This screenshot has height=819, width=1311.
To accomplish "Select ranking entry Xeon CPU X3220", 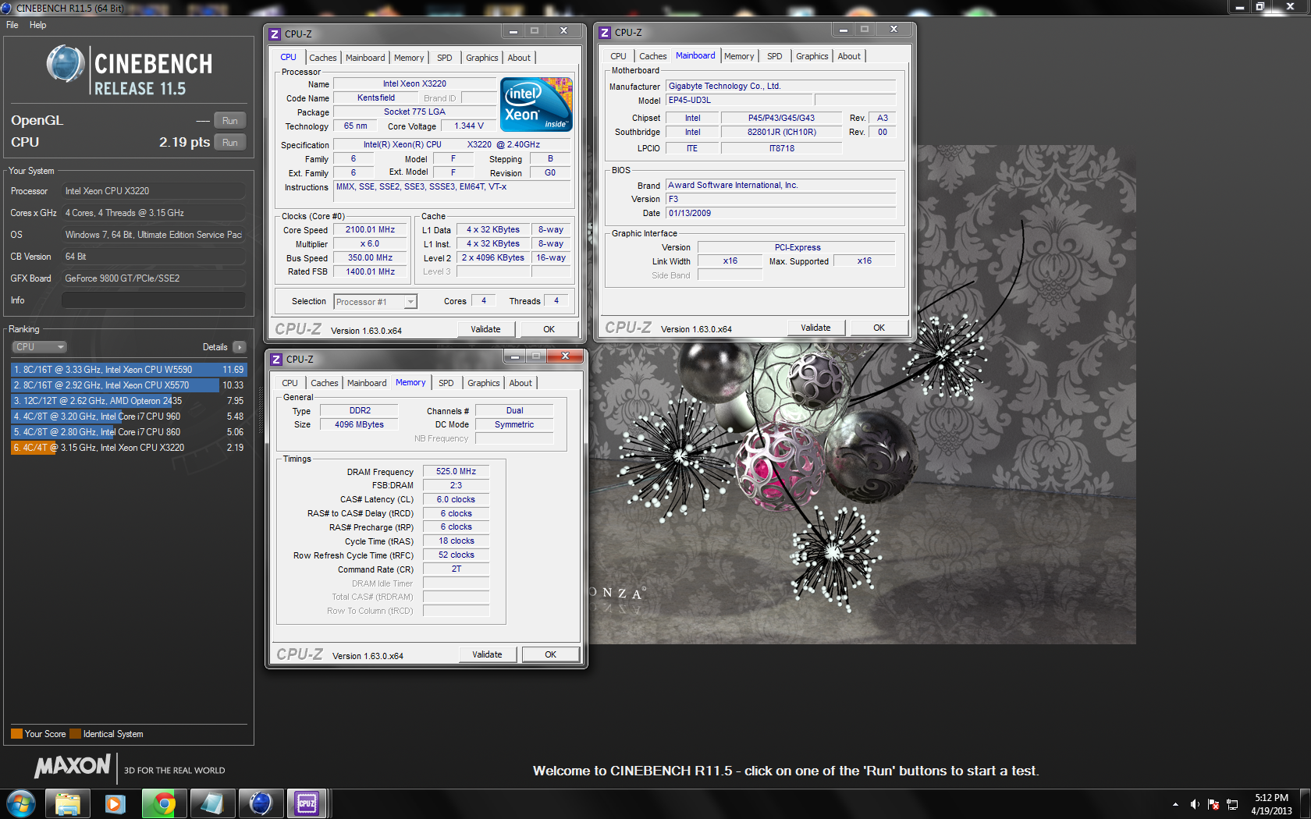I will click(x=129, y=448).
